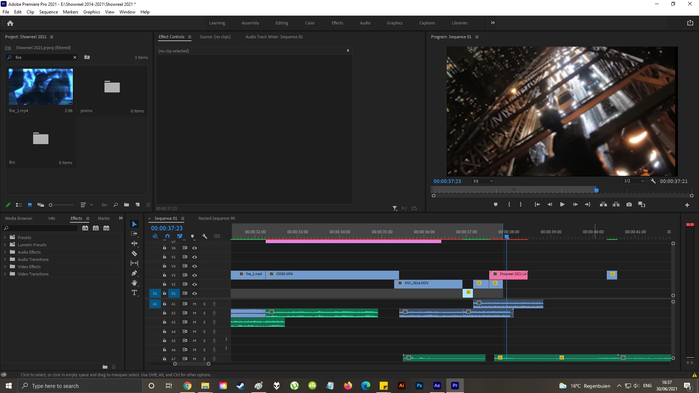
Task: Open timeline wrench display settings
Action: tap(205, 236)
